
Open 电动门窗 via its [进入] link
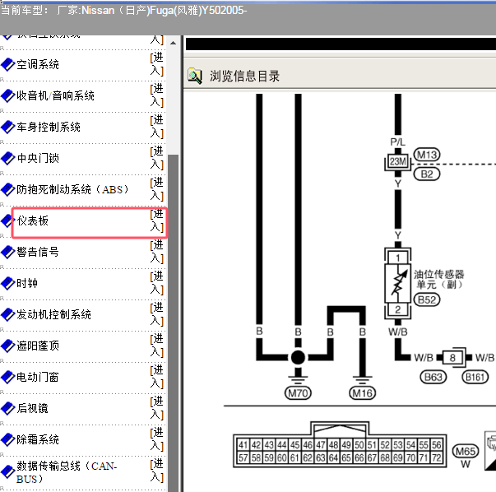pyautogui.click(x=157, y=377)
